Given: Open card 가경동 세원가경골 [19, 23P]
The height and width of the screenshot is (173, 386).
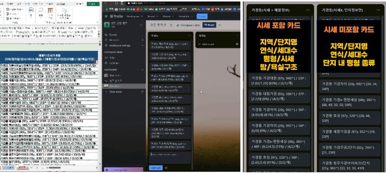Looking at the screenshot, I should pos(350,134).
